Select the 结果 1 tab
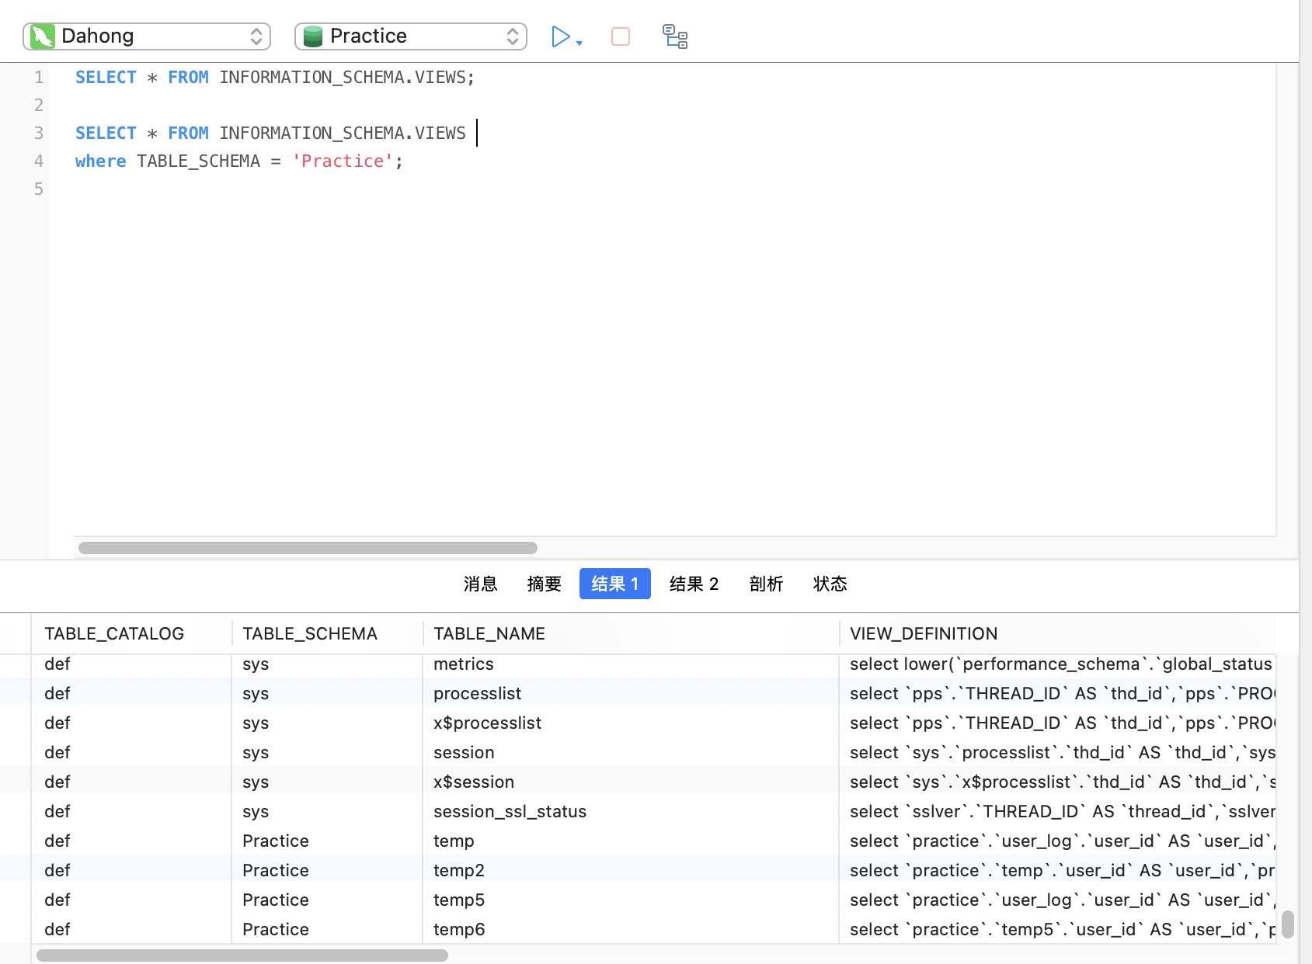 pyautogui.click(x=615, y=584)
